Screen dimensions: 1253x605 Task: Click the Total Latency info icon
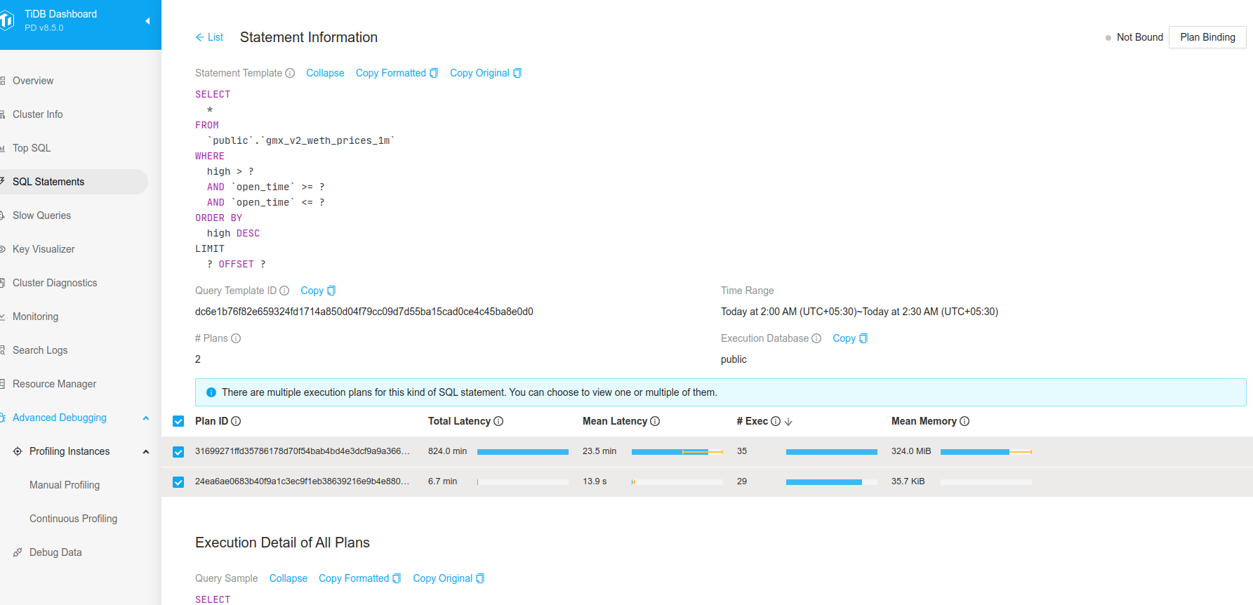click(x=498, y=421)
